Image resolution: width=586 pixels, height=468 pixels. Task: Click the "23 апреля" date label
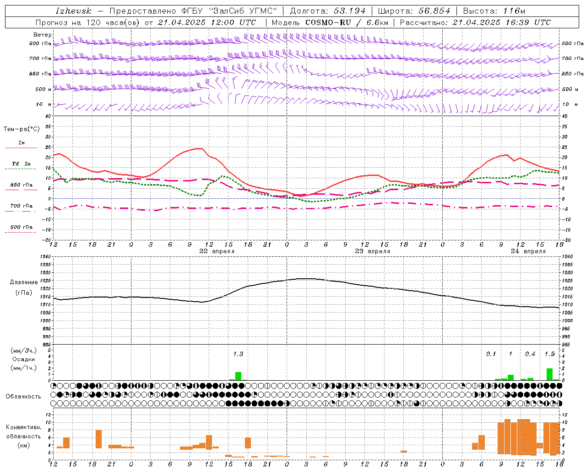click(373, 251)
